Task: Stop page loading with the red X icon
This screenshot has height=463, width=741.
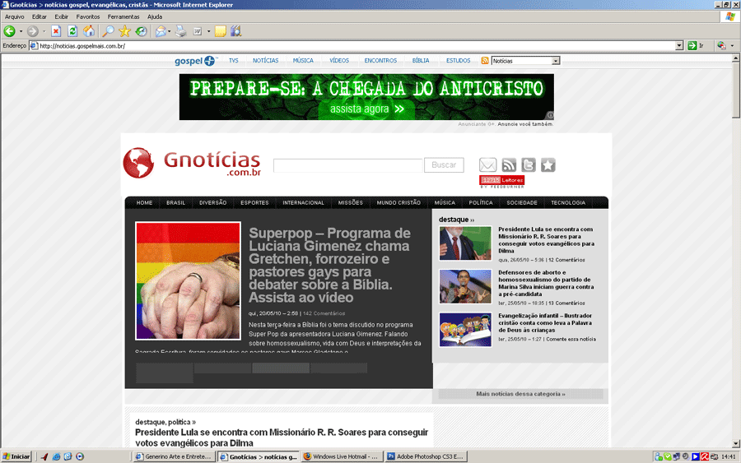Action: tap(56, 31)
